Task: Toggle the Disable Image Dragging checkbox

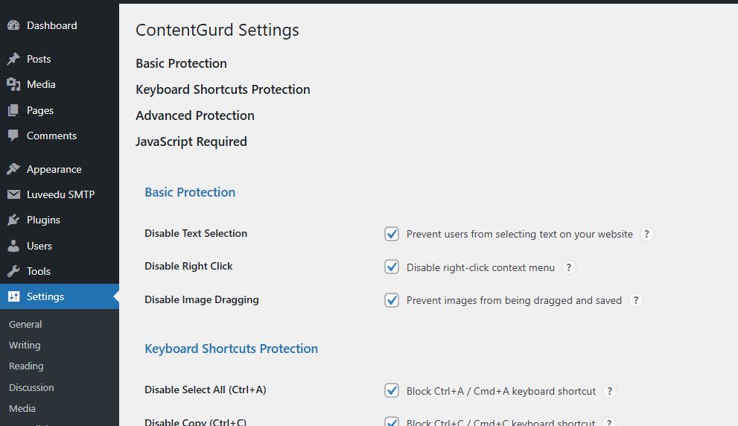Action: [392, 300]
